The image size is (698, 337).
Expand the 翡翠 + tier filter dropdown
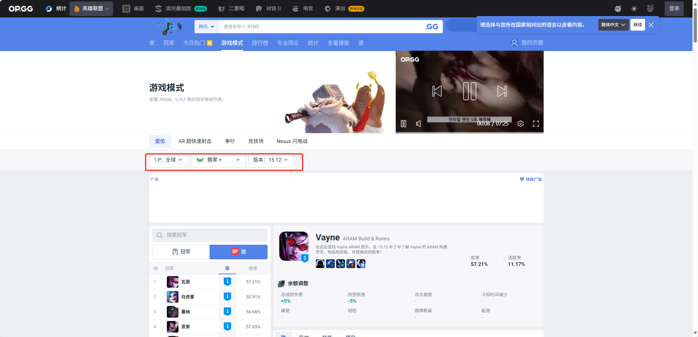click(218, 160)
